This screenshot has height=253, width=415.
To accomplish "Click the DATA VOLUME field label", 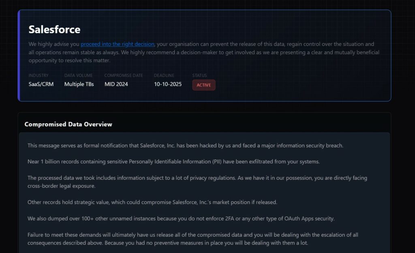I will [78, 75].
